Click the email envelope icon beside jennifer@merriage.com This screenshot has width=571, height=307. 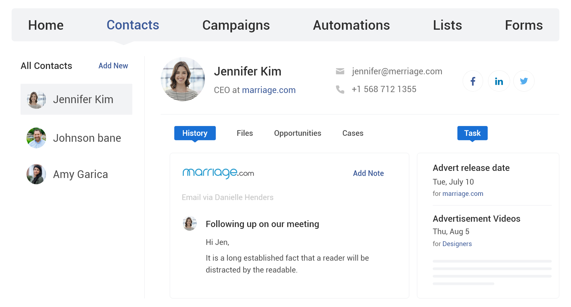point(340,71)
